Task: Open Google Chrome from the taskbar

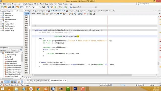Action: pyautogui.click(x=38, y=89)
